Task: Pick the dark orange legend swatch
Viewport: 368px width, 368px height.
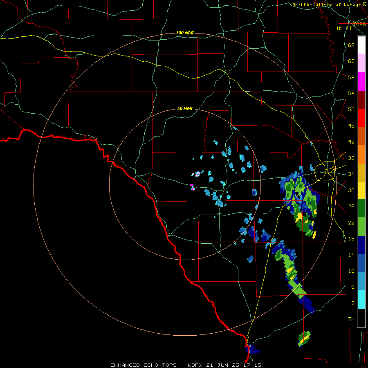Action: 361,136
